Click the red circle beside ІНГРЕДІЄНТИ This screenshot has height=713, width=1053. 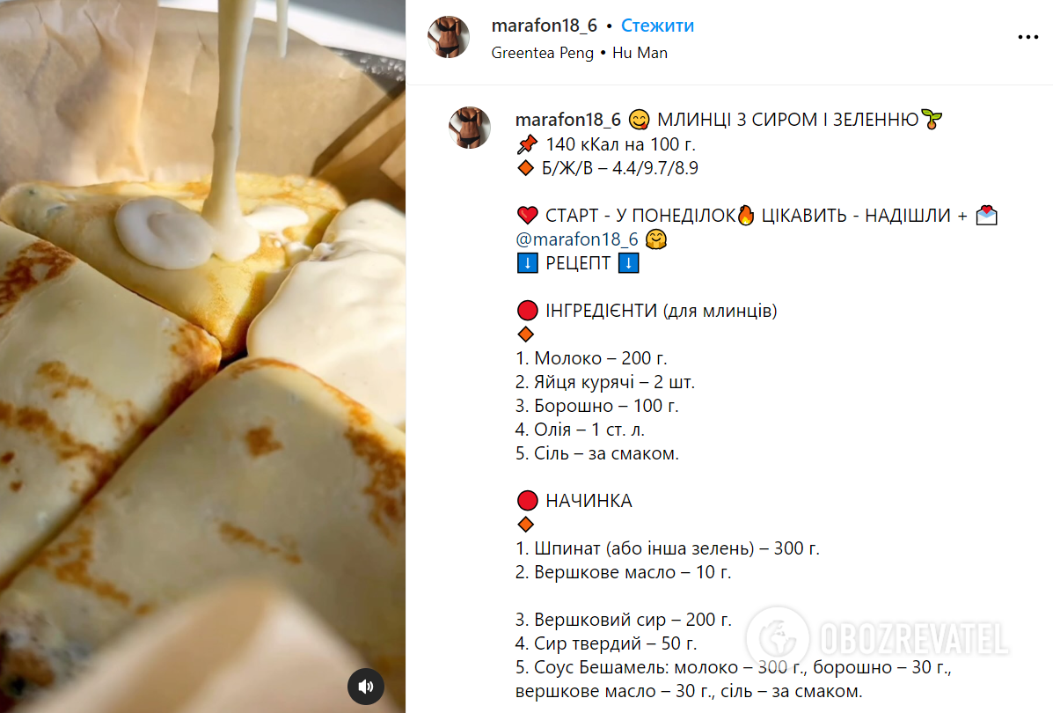click(x=527, y=311)
